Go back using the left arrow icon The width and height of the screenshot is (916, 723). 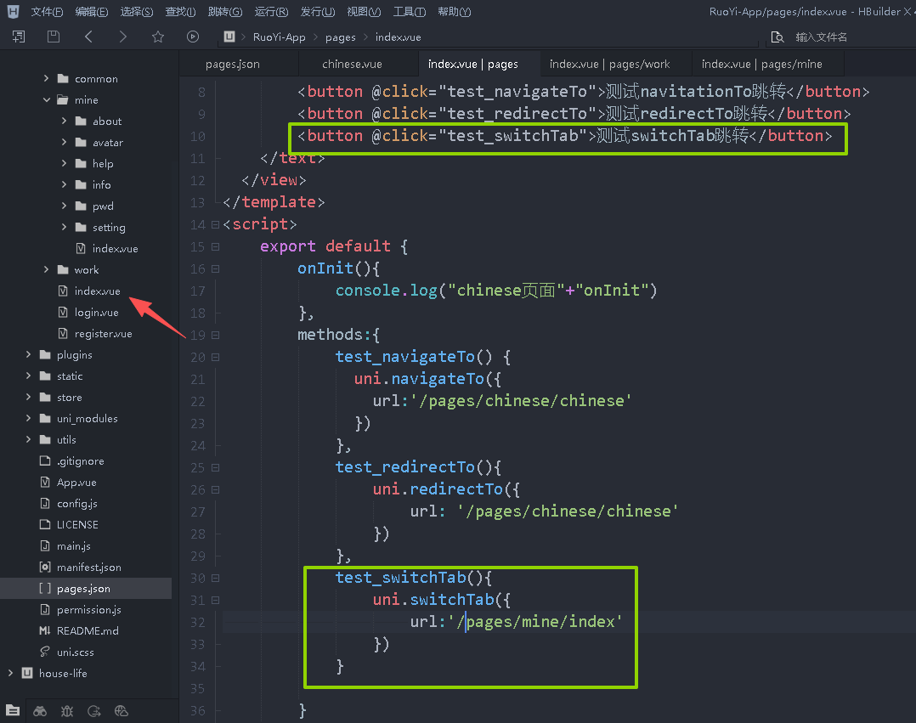pyautogui.click(x=88, y=37)
